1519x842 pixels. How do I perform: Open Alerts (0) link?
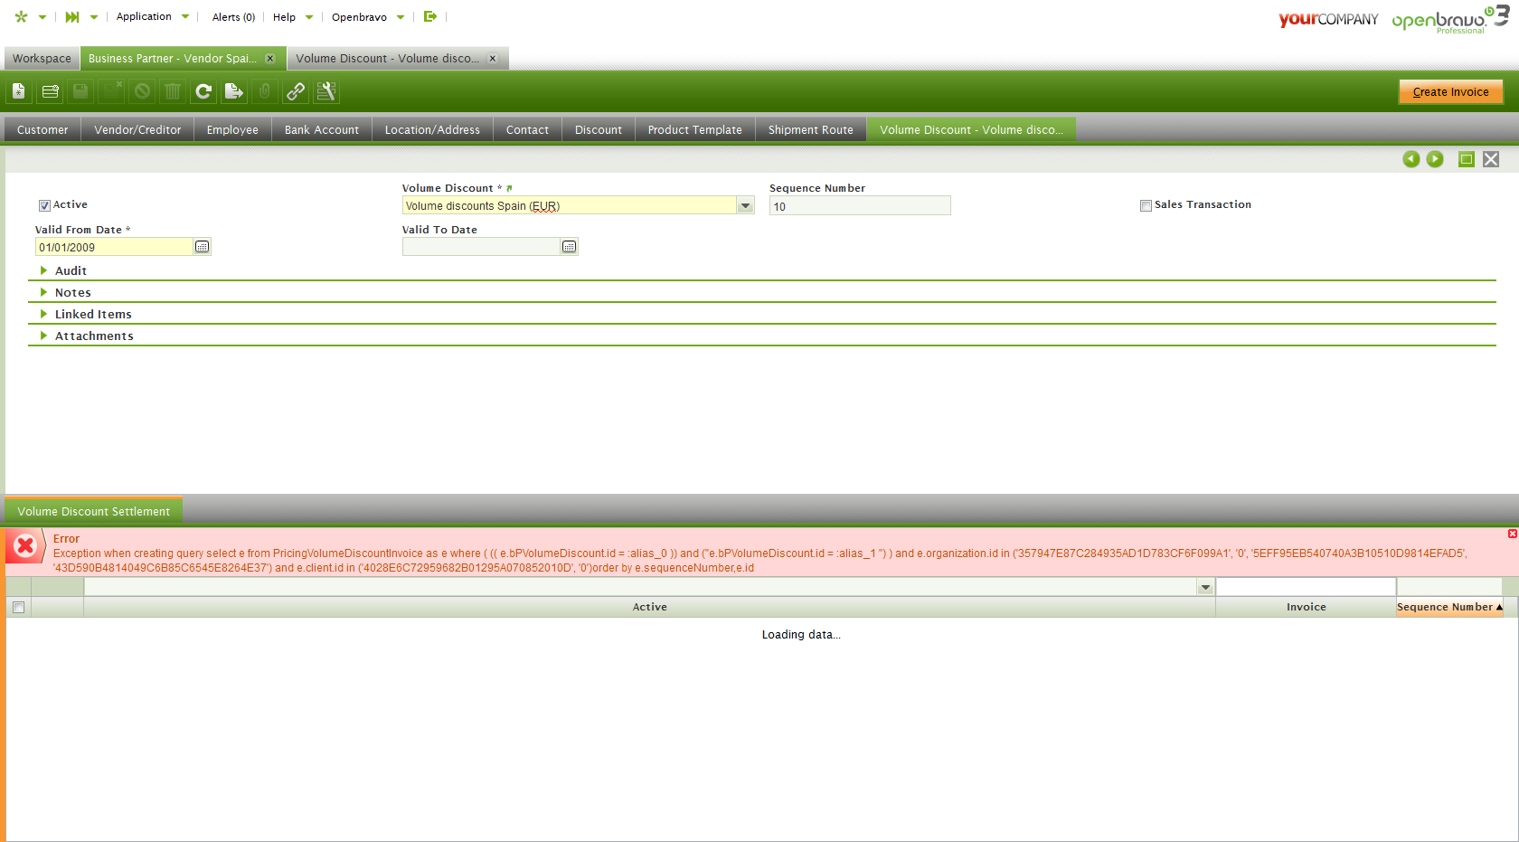coord(233,16)
